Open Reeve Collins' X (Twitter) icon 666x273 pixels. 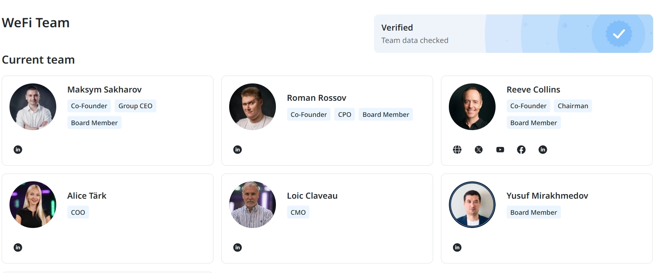pyautogui.click(x=479, y=150)
